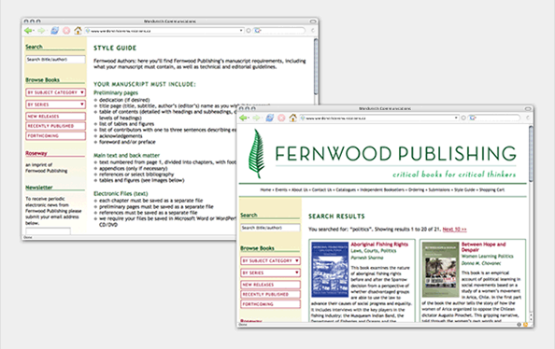Reload page in the Style Guide window
Viewport: 555px width, 349px height.
54,31
